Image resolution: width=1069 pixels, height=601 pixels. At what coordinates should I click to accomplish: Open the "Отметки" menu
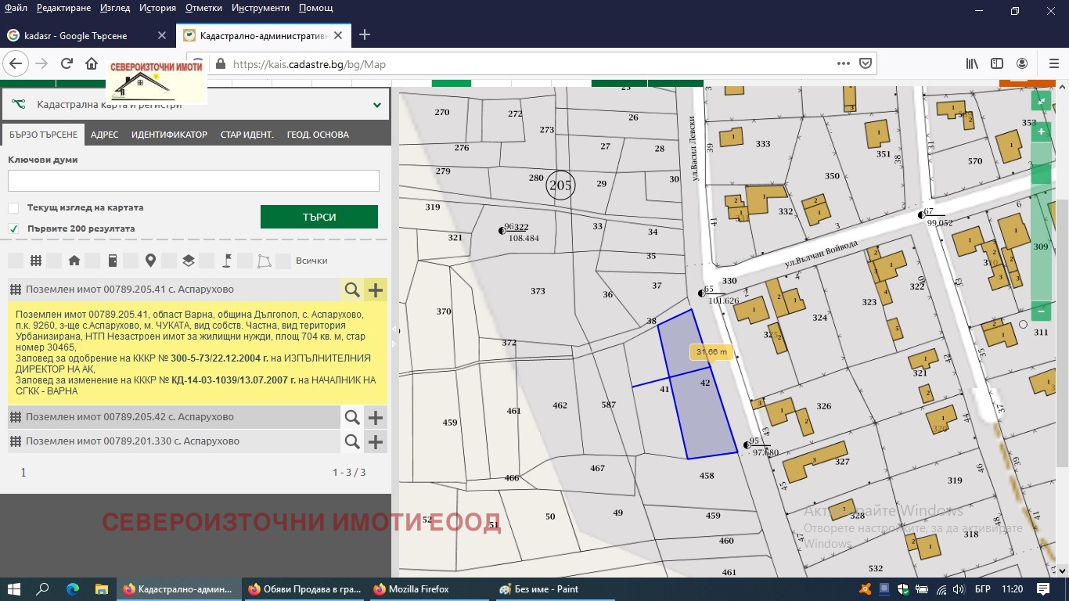pos(203,8)
